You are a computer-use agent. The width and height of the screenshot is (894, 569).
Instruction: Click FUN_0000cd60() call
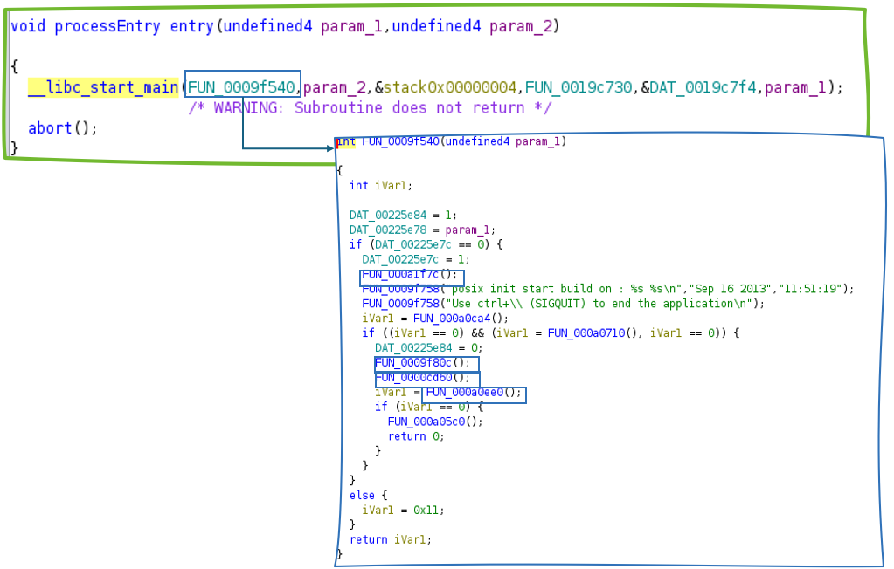pos(422,378)
